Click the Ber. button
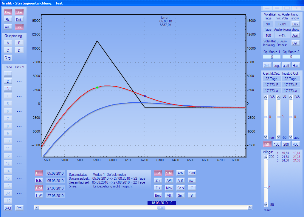The height and width of the screenshot is (217, 304). [158, 195]
